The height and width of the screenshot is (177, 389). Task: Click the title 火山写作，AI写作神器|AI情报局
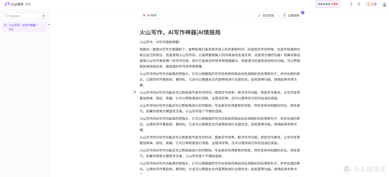pyautogui.click(x=180, y=33)
